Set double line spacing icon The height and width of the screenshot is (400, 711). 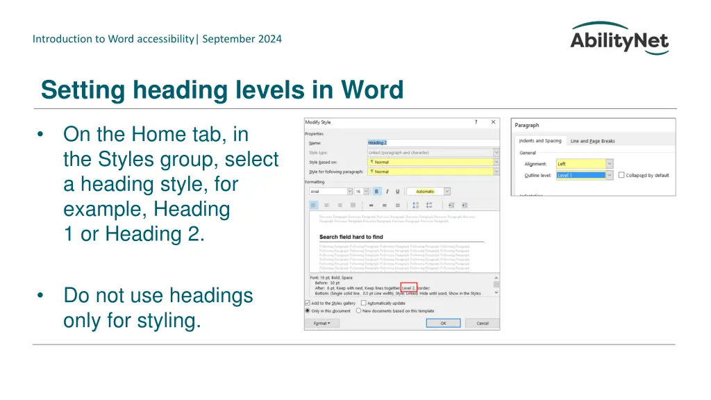(398, 206)
